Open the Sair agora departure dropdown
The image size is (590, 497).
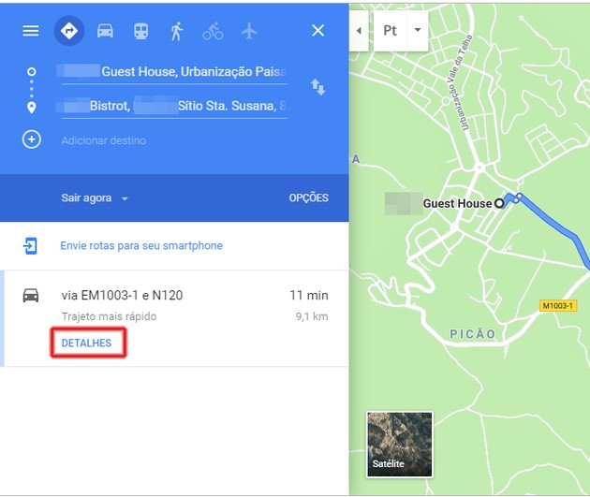[x=95, y=198]
